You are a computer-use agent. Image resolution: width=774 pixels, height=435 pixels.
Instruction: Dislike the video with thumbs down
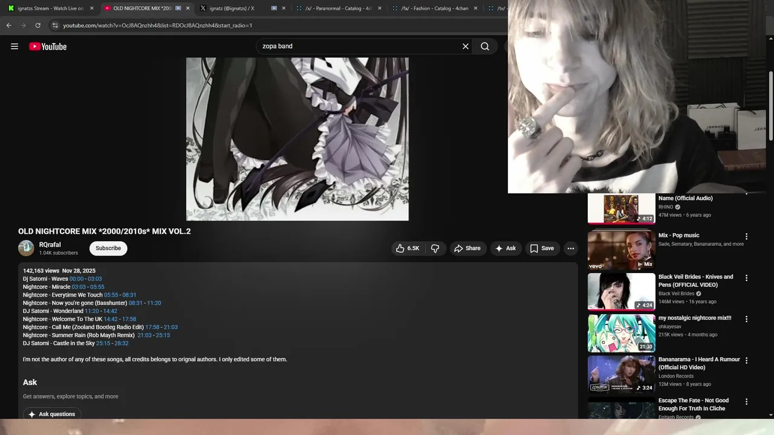[x=435, y=248]
